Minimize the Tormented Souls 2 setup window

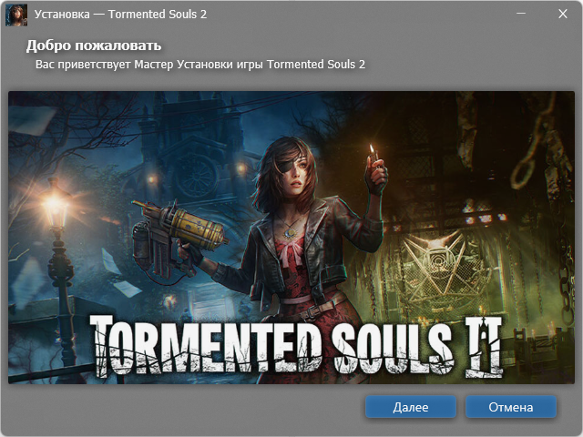pyautogui.click(x=521, y=14)
